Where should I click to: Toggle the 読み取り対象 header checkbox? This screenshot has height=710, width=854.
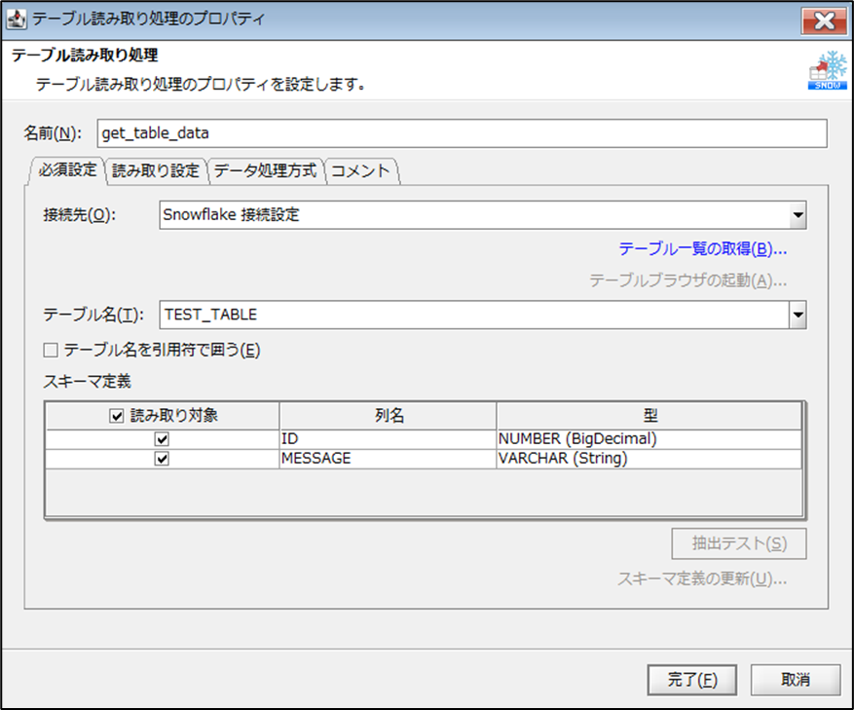click(117, 416)
